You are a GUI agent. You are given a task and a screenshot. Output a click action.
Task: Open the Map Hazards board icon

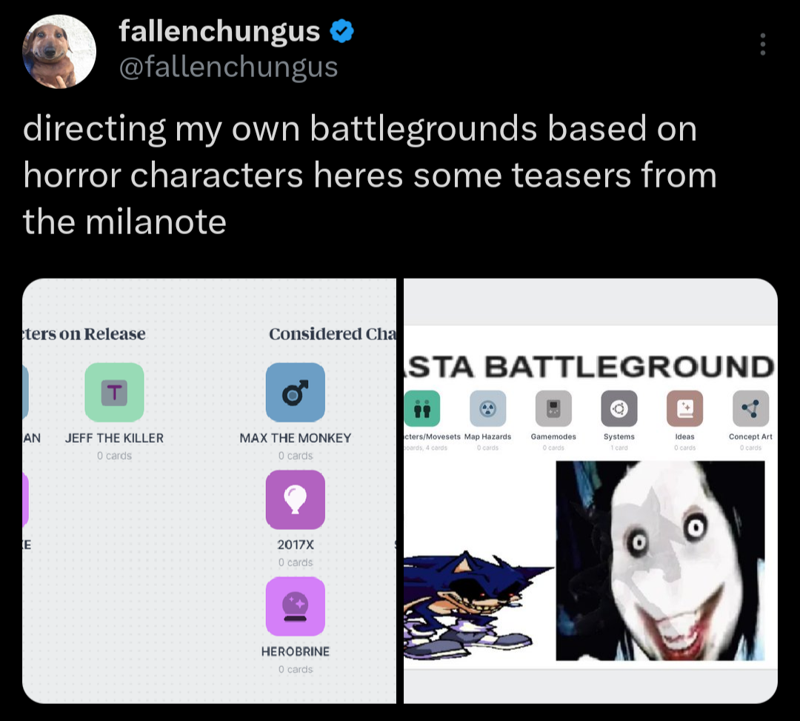click(487, 408)
